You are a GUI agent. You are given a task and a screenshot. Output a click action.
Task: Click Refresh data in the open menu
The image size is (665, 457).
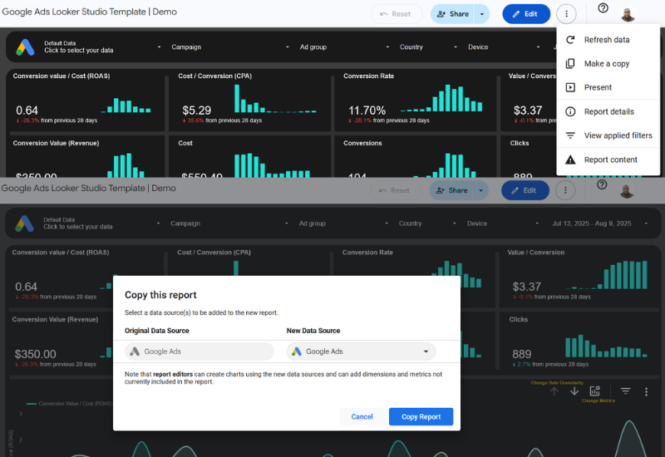[x=608, y=40]
